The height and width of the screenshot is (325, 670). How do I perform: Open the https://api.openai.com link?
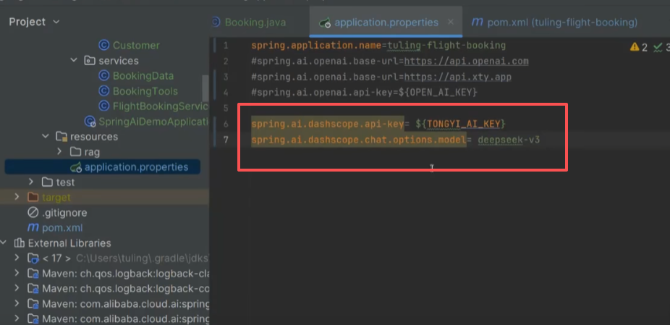(466, 62)
